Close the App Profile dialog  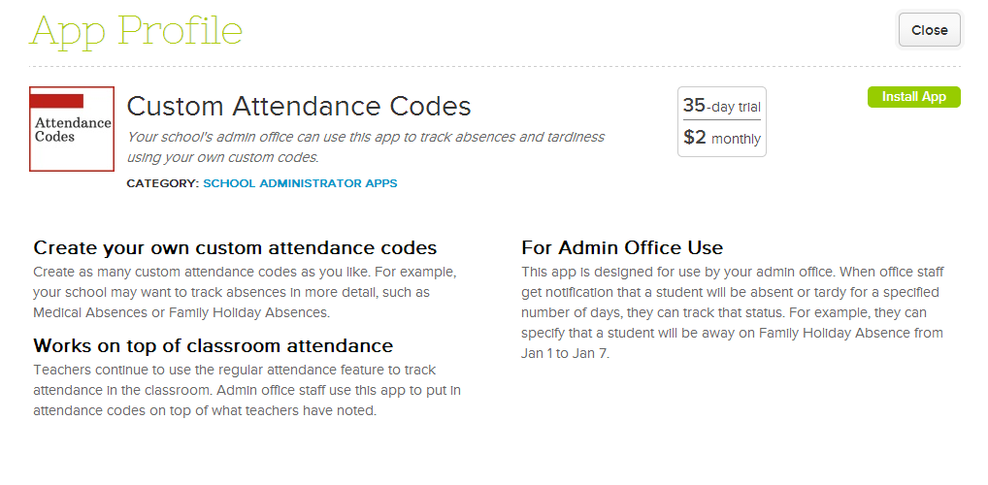coord(929,30)
